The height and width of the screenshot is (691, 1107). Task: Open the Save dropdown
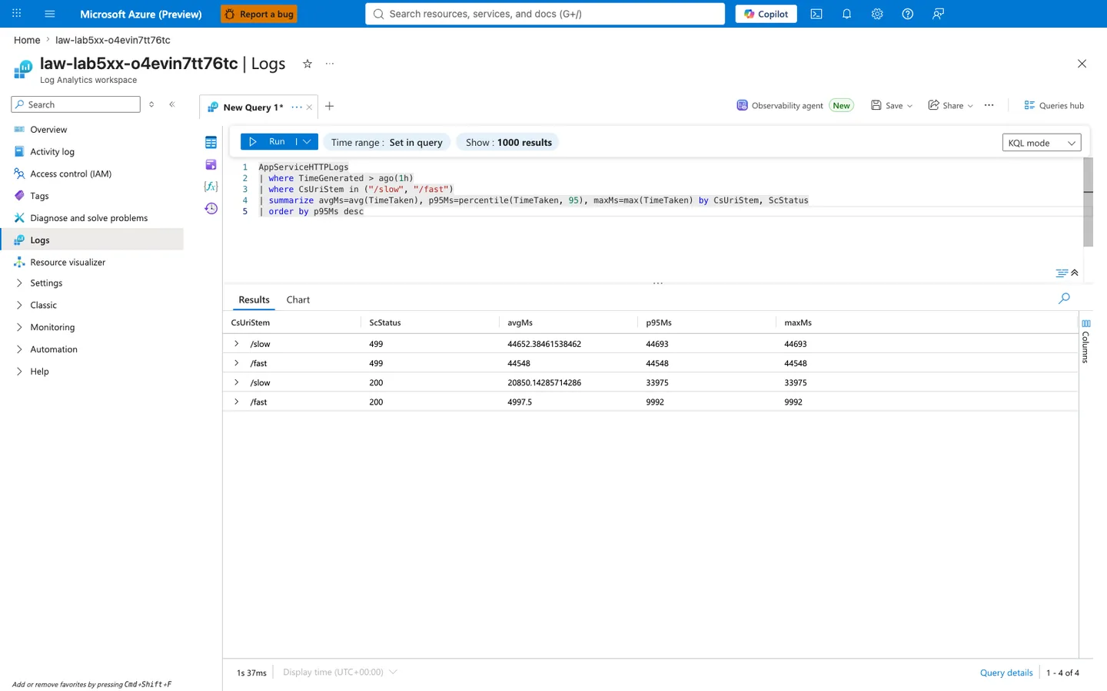click(892, 105)
